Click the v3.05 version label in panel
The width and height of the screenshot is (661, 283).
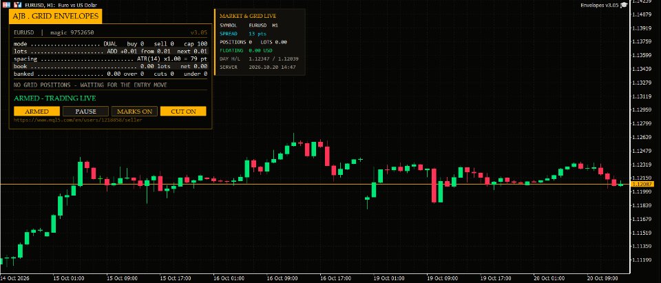(198, 32)
